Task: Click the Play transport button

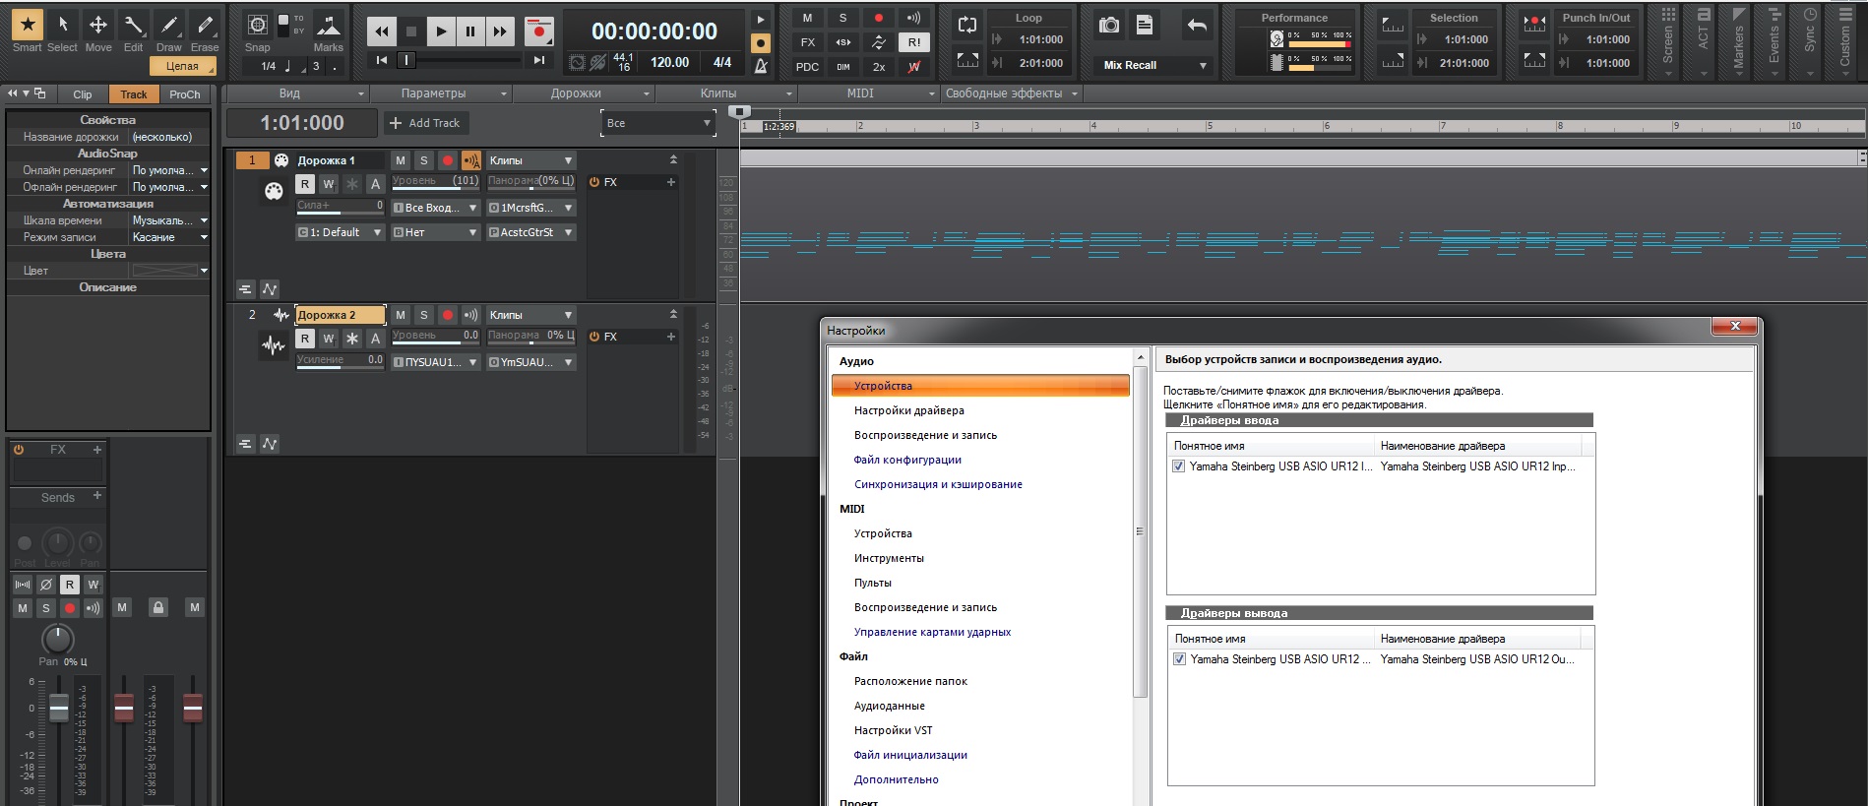Action: 441,31
